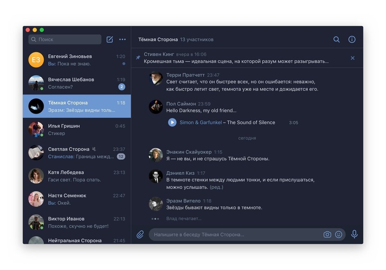Click the 'Влад печатает…' typing indicator

coord(184,219)
